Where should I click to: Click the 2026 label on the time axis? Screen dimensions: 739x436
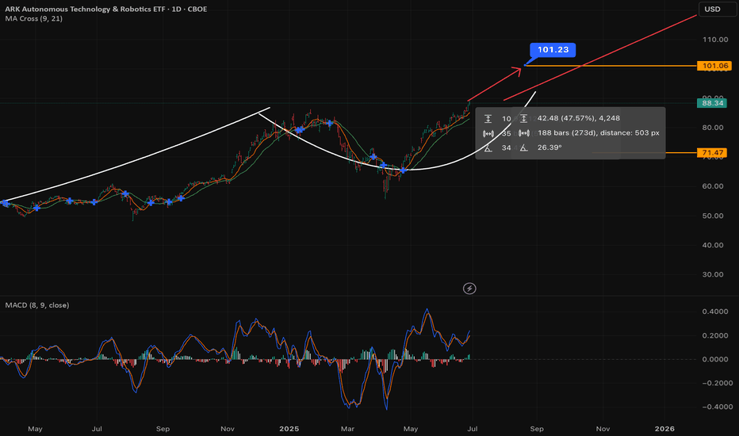(664, 429)
